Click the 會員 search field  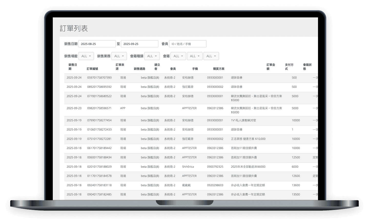coord(187,44)
